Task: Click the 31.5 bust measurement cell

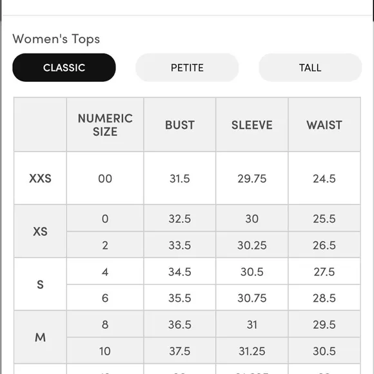Action: [x=180, y=178]
